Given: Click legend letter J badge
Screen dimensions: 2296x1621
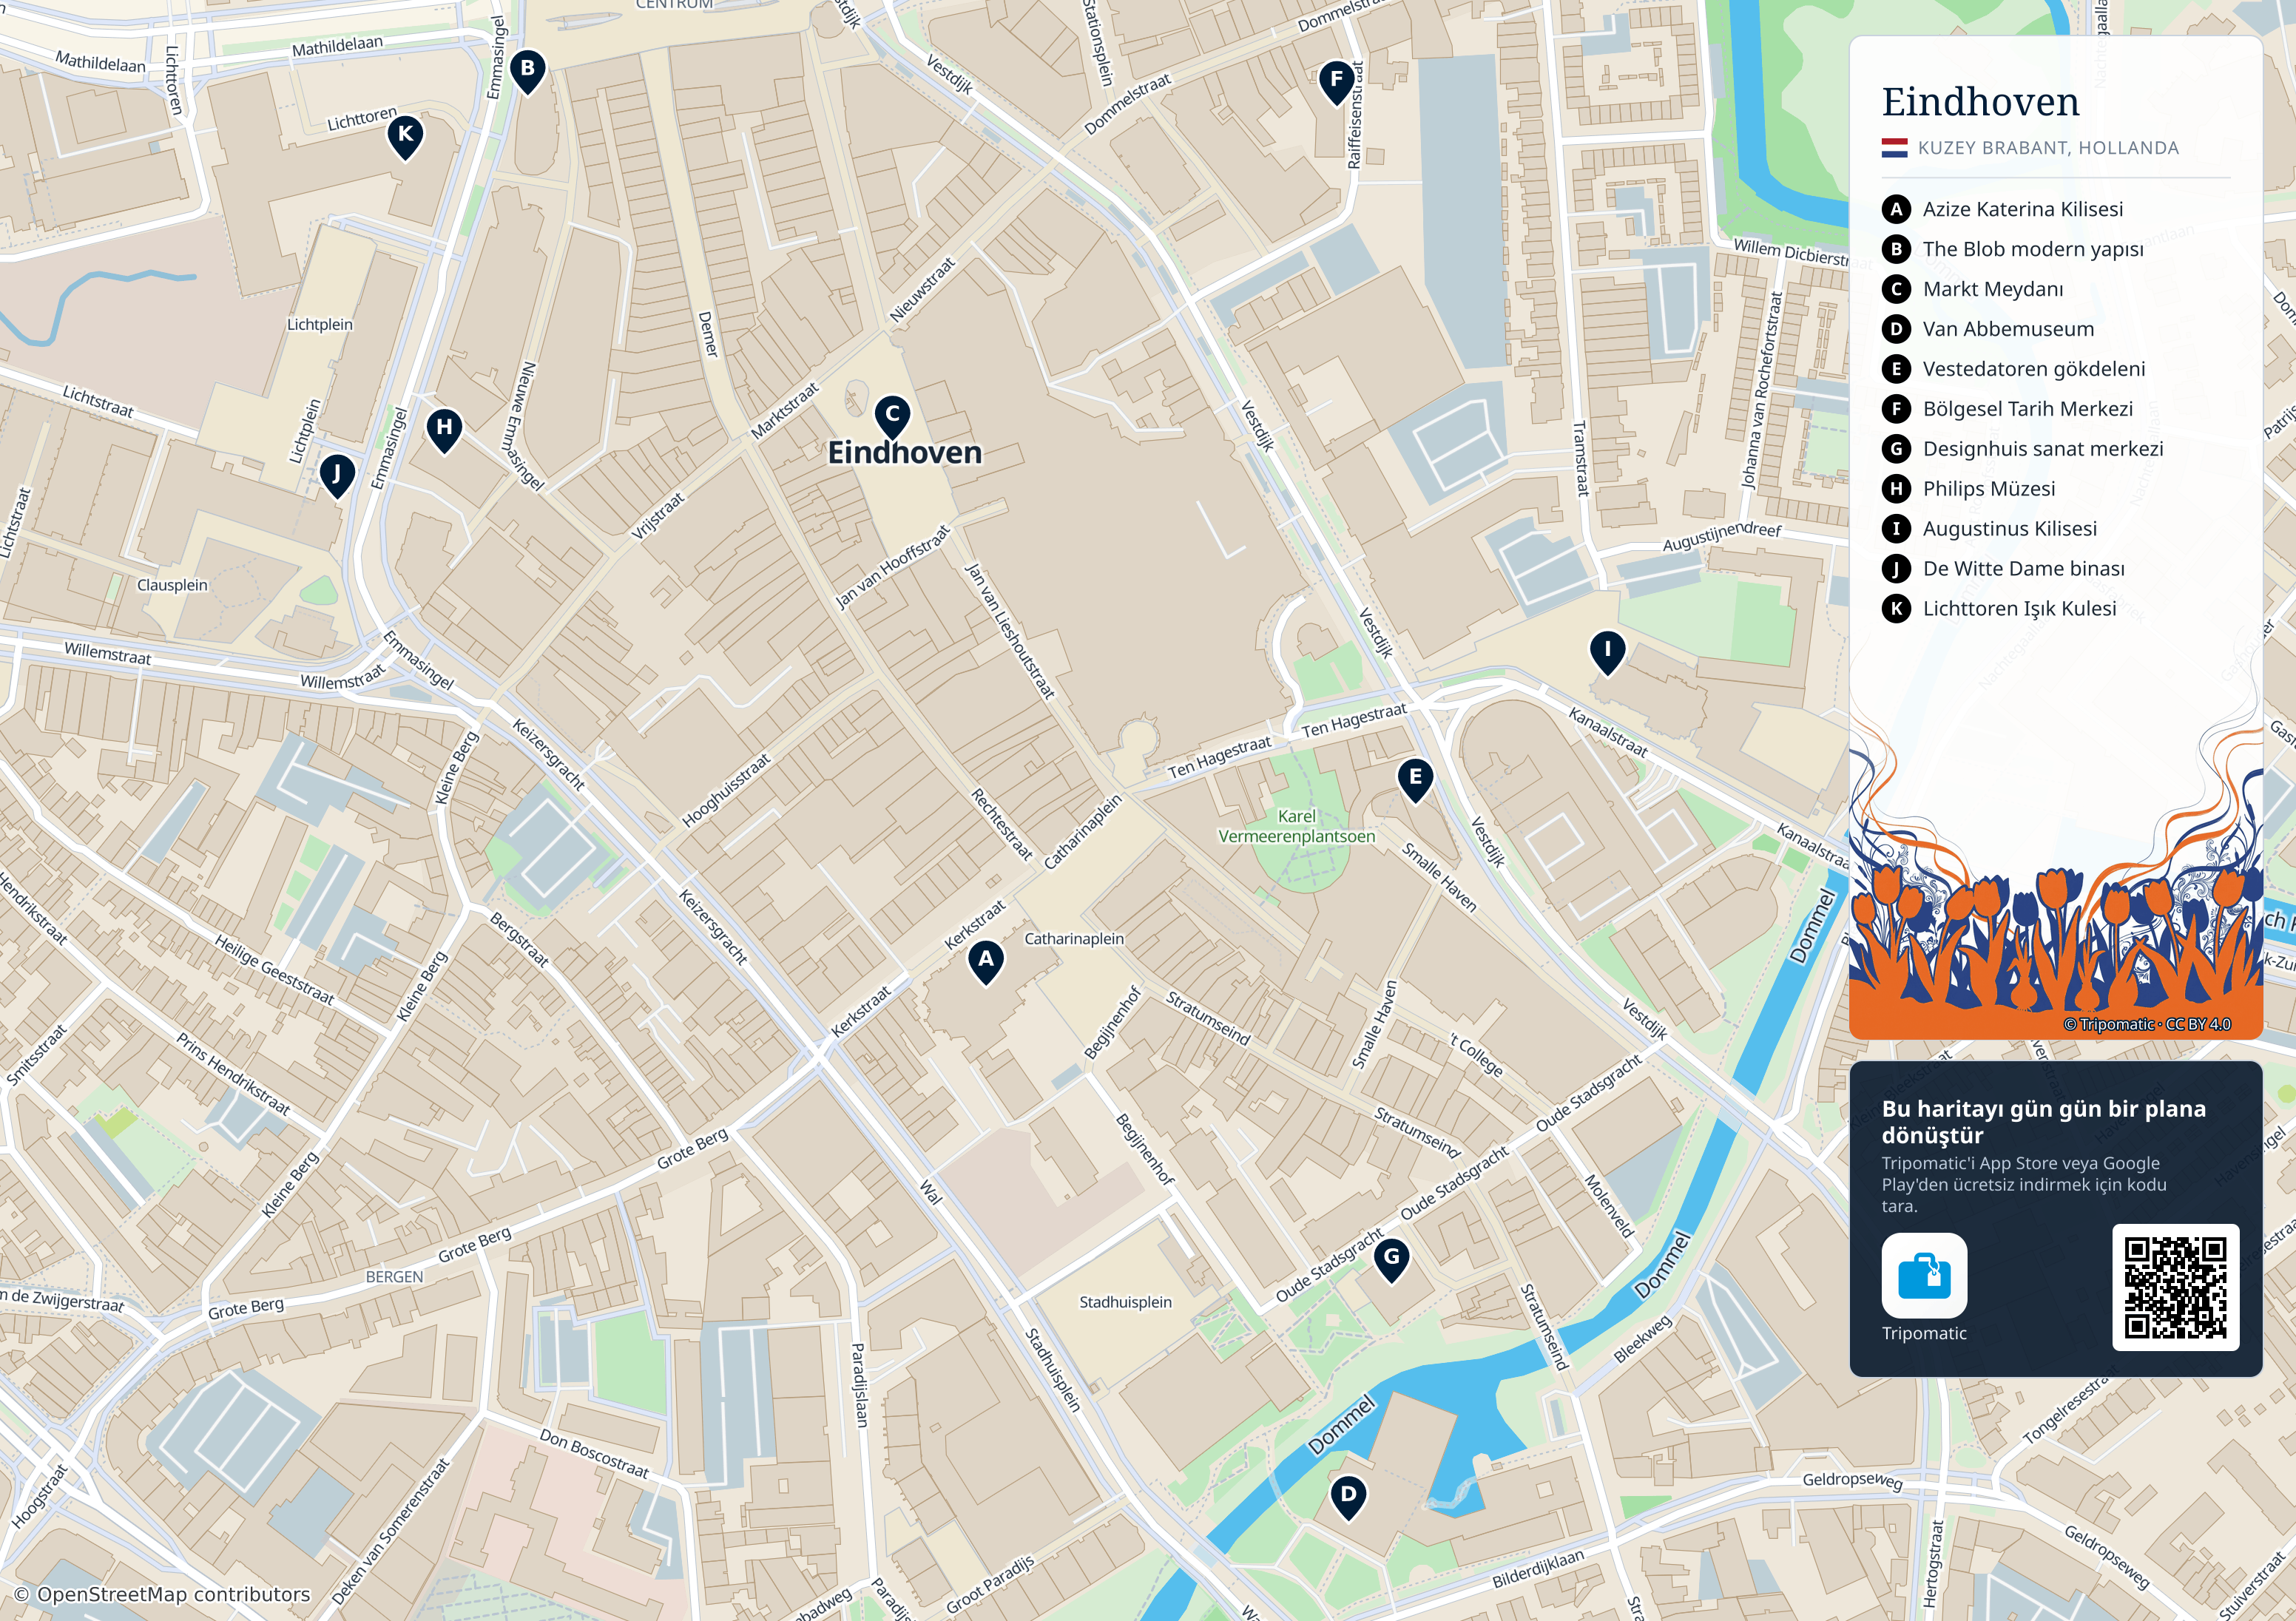Looking at the screenshot, I should pos(1896,569).
